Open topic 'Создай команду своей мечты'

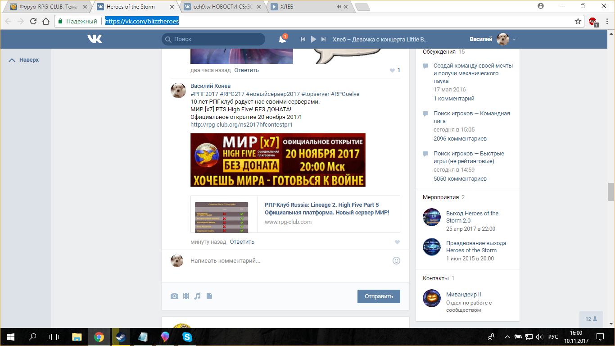[473, 73]
